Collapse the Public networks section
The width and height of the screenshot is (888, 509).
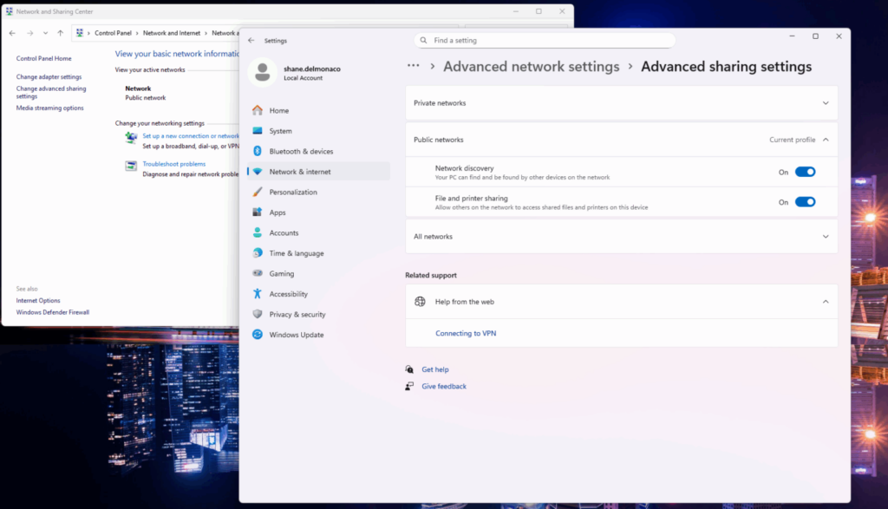tap(825, 140)
